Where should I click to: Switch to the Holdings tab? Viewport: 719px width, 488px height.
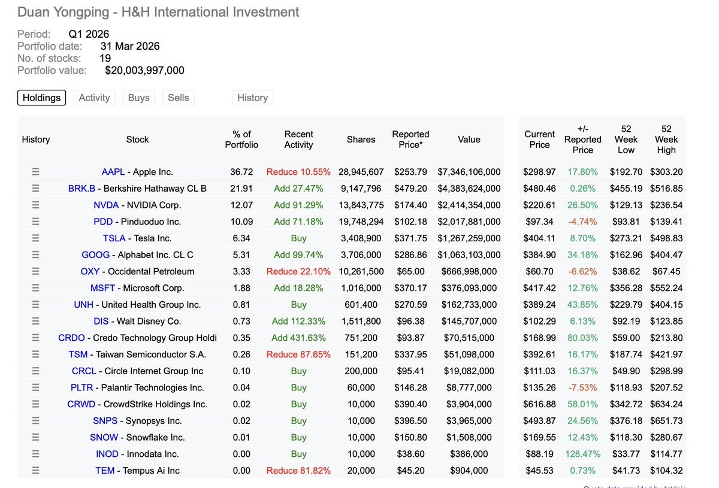coord(42,98)
